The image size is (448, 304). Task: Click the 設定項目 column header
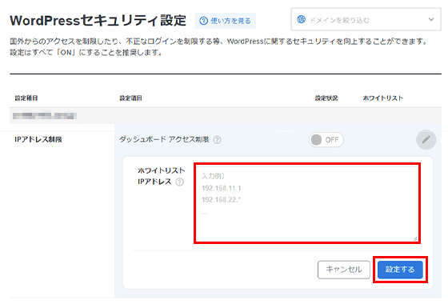coord(130,98)
